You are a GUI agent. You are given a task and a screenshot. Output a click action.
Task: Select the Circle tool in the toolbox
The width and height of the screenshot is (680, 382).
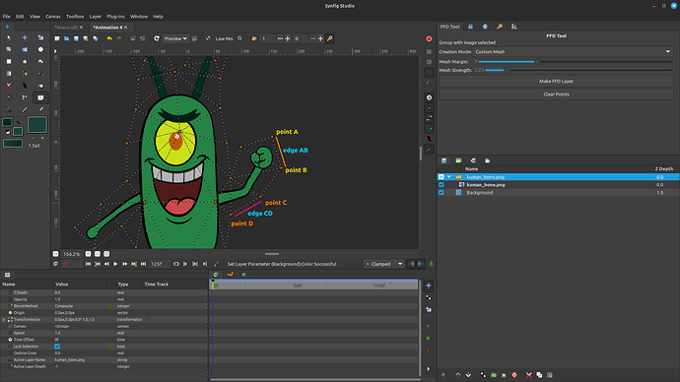40,49
